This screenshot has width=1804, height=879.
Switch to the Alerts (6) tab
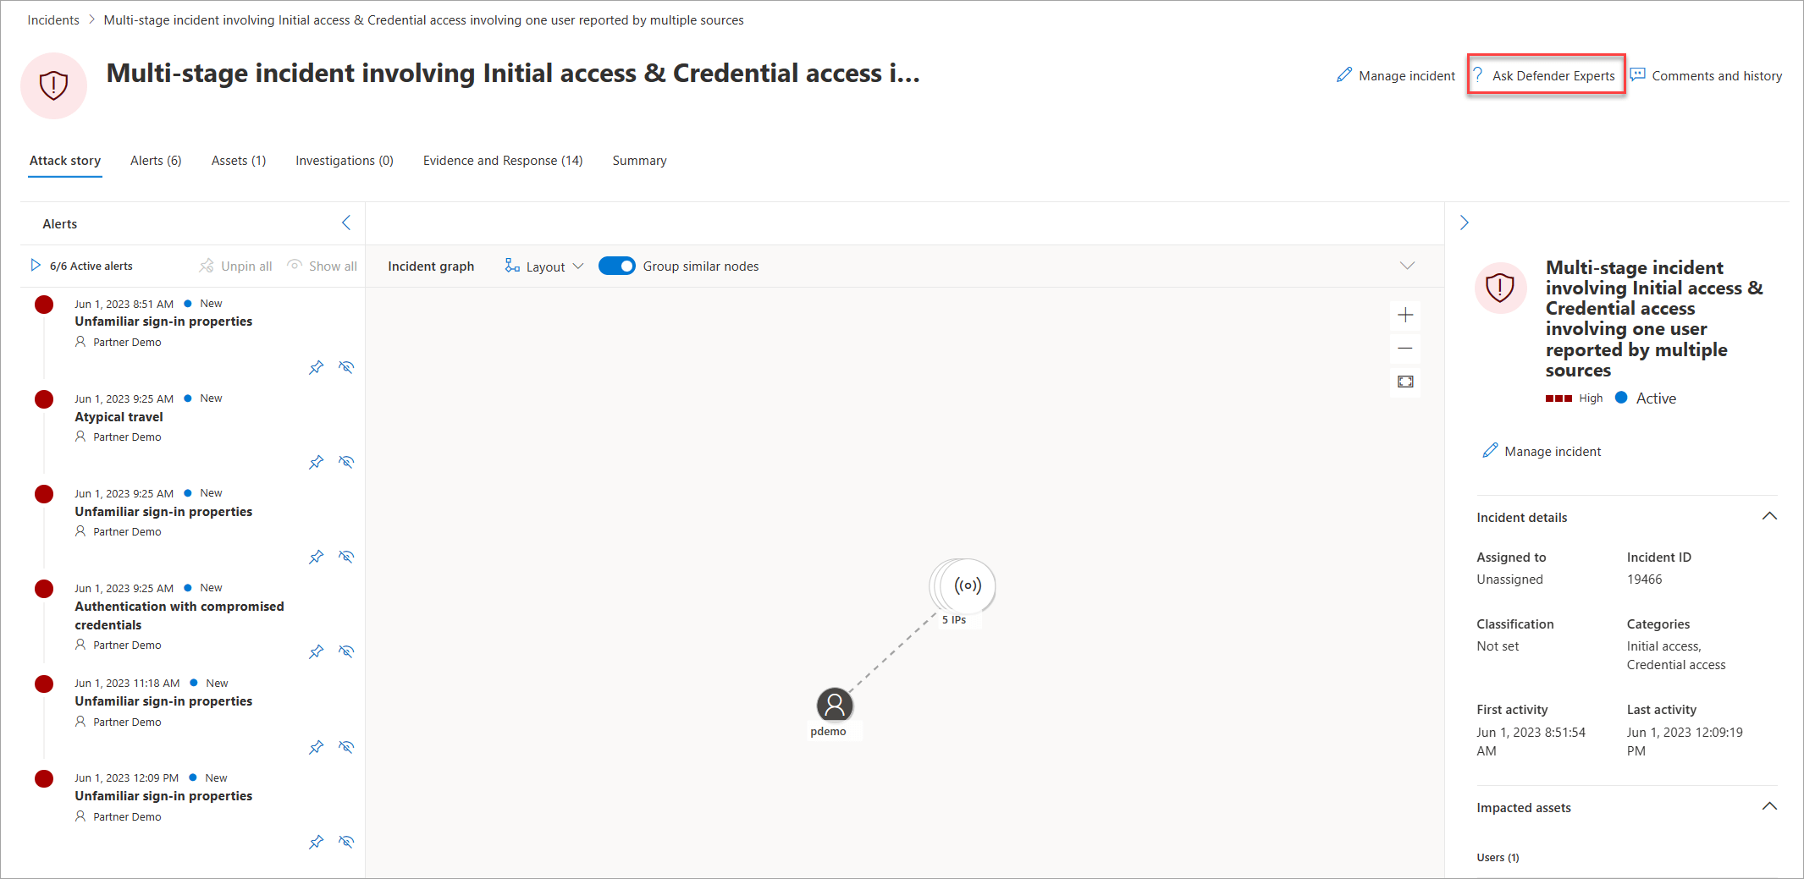click(156, 161)
